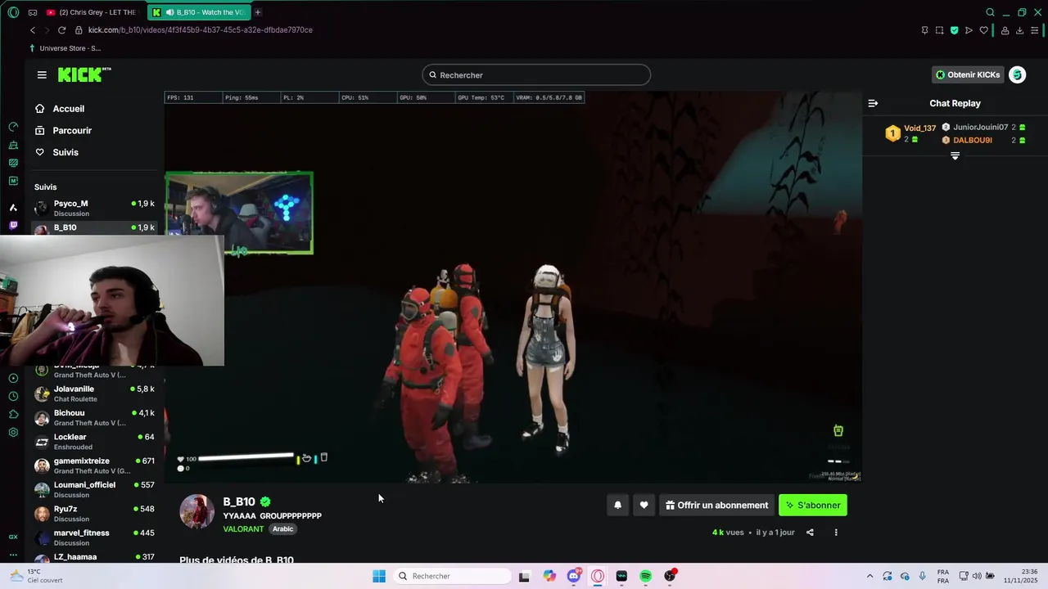Click the browser tab search icon
The image size is (1048, 589).
tap(990, 12)
